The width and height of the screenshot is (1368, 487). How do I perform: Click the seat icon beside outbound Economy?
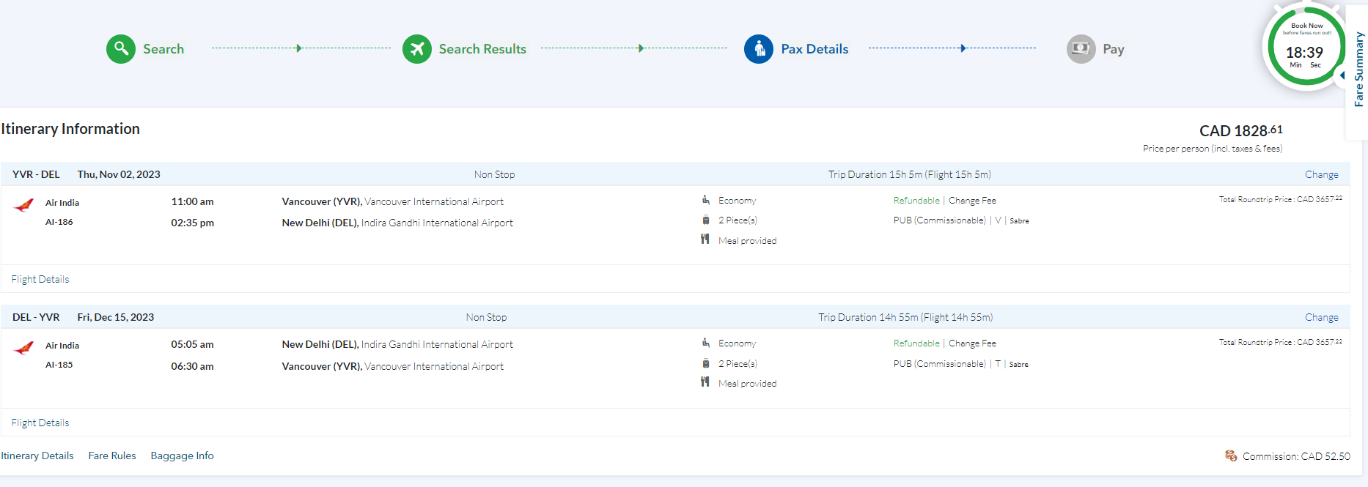[705, 200]
